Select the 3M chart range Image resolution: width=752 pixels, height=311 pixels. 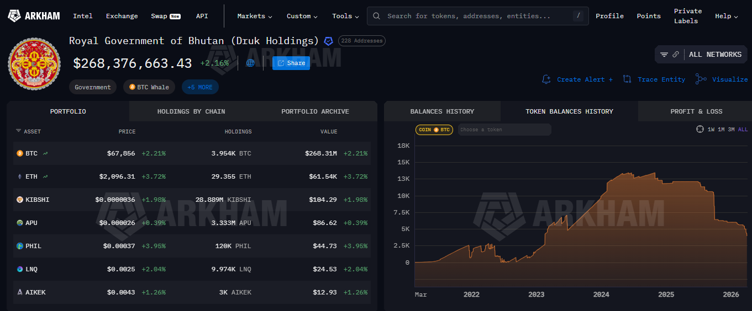731,130
